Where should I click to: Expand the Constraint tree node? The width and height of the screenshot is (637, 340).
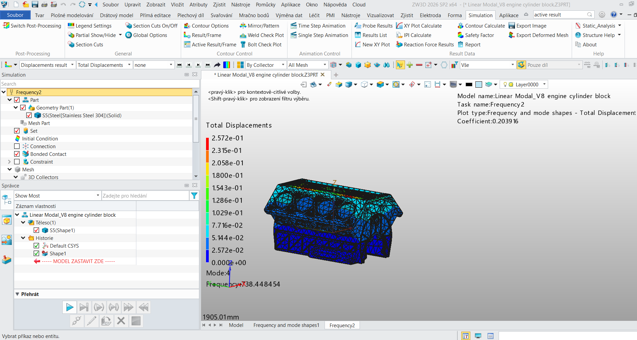coord(9,162)
